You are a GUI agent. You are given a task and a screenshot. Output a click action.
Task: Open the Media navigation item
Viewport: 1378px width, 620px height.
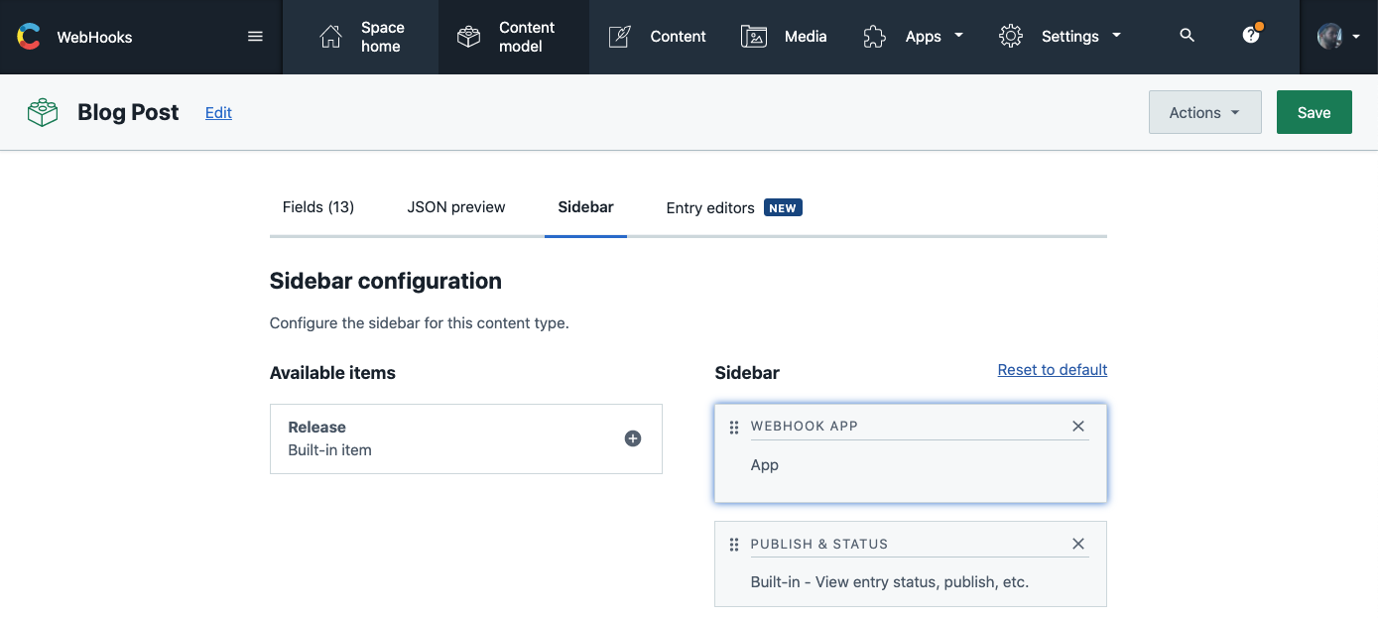coord(784,37)
